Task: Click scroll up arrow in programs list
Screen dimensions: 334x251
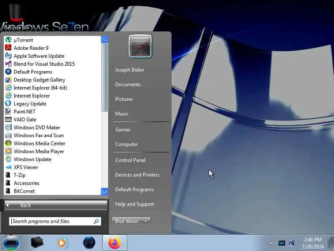Action: pos(105,40)
